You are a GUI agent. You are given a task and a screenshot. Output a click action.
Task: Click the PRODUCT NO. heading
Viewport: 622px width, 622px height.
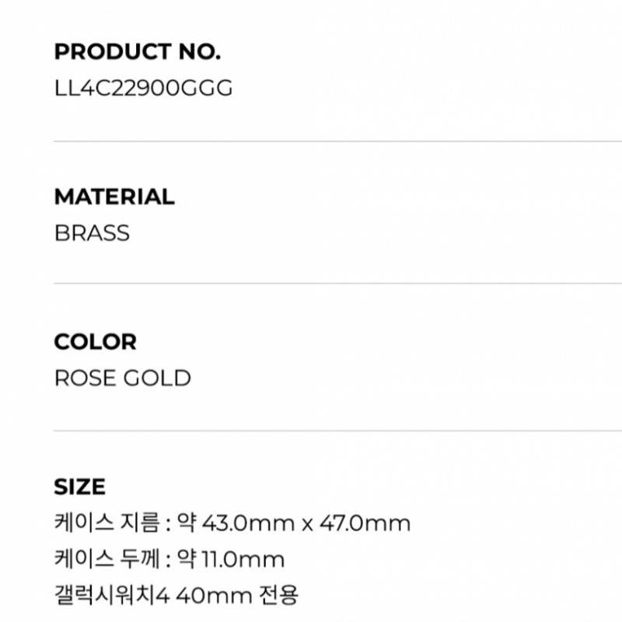(x=138, y=51)
